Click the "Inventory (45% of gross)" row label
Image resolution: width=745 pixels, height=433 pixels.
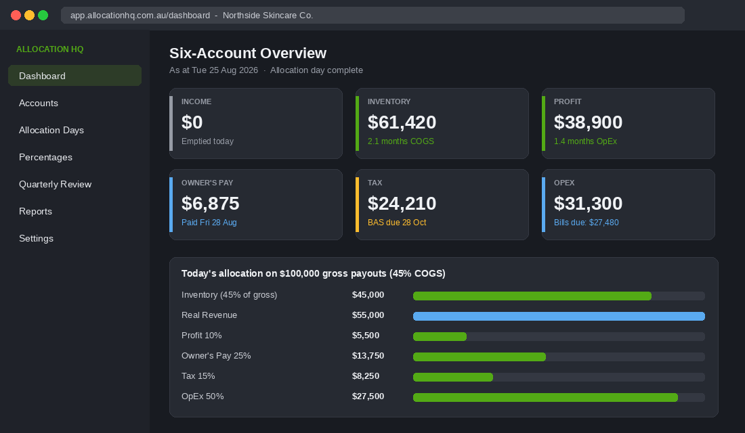tap(229, 295)
